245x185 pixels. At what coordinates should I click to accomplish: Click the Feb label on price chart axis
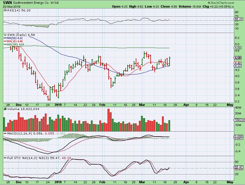click(x=102, y=105)
